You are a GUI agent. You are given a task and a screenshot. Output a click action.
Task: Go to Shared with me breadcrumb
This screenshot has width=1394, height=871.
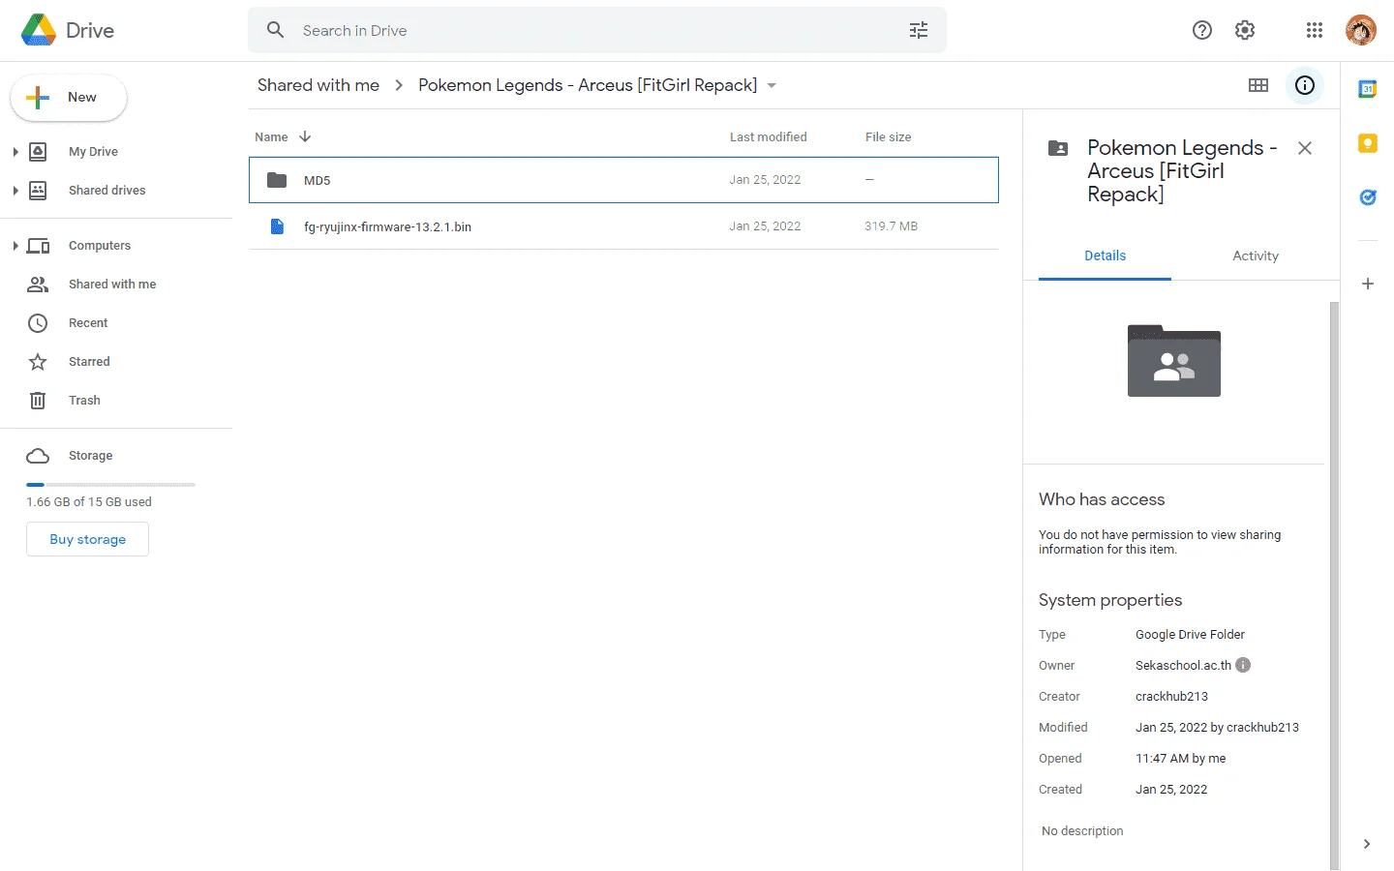click(x=318, y=85)
